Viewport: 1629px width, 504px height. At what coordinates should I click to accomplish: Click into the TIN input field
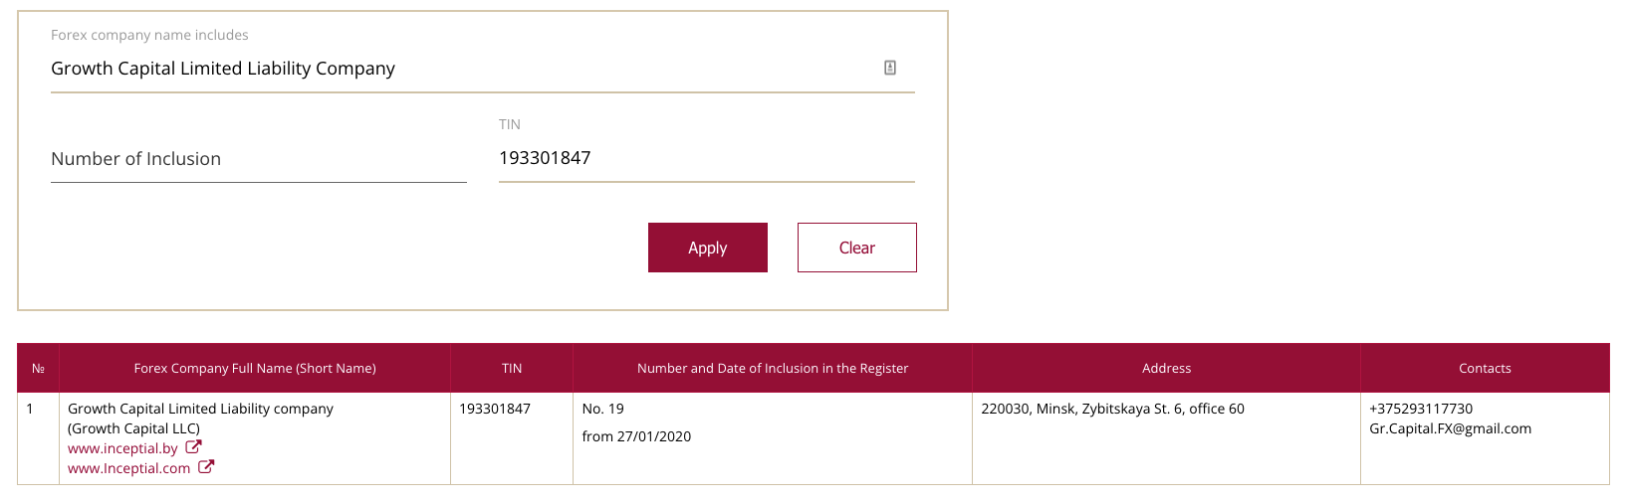(707, 158)
